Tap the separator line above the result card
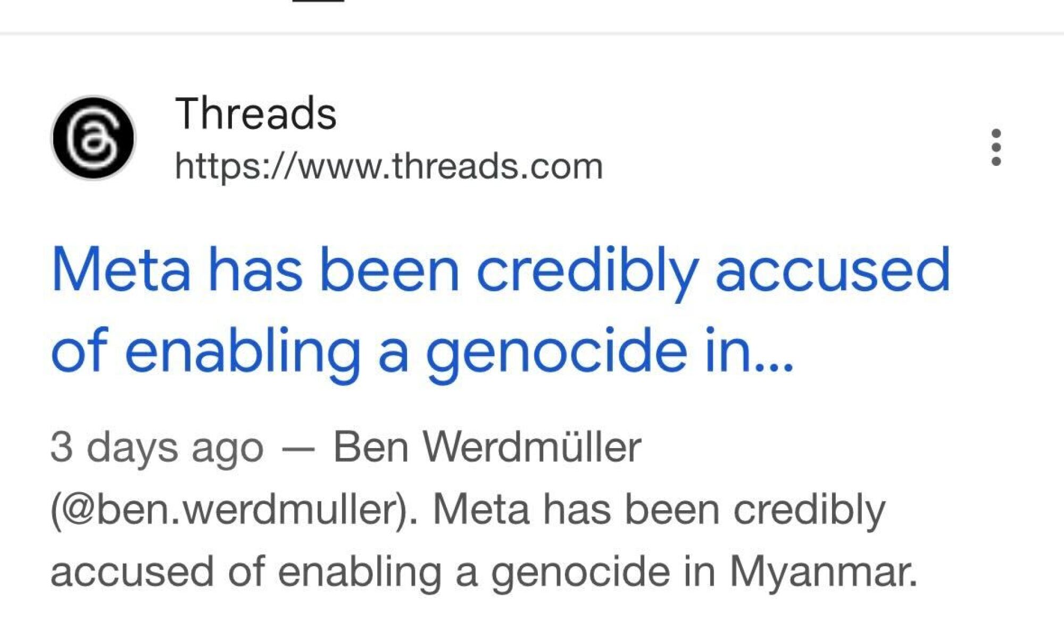 [x=532, y=35]
